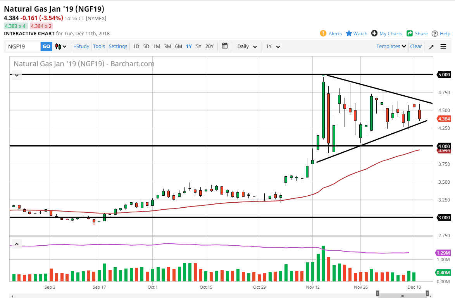
Task: Open Help via the question mark icon
Action: 435,33
